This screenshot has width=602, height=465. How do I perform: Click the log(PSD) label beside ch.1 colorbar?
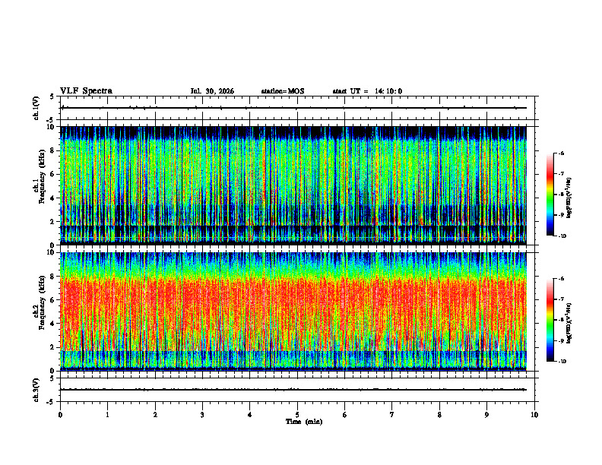coord(569,198)
